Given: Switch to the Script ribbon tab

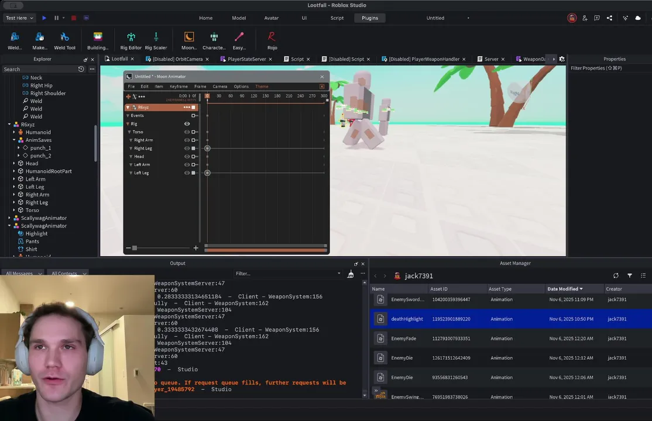Looking at the screenshot, I should 337,18.
